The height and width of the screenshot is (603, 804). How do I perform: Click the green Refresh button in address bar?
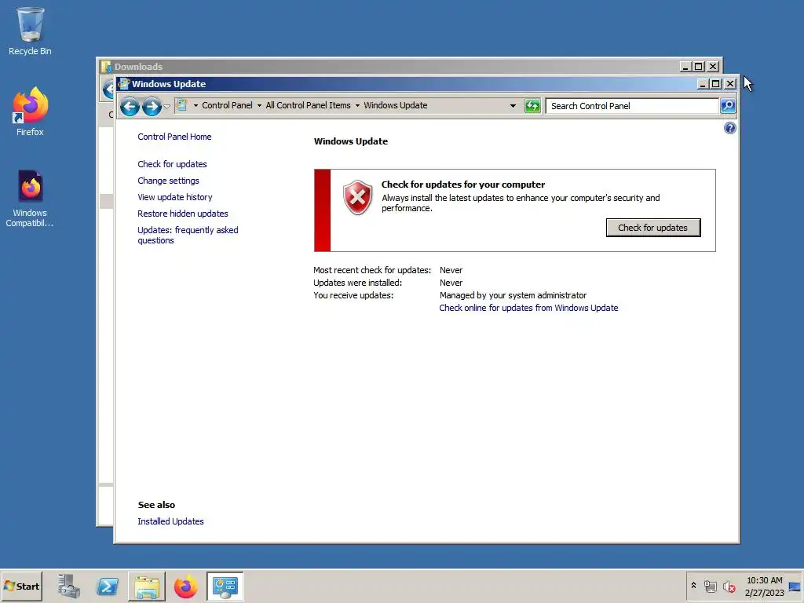point(532,106)
